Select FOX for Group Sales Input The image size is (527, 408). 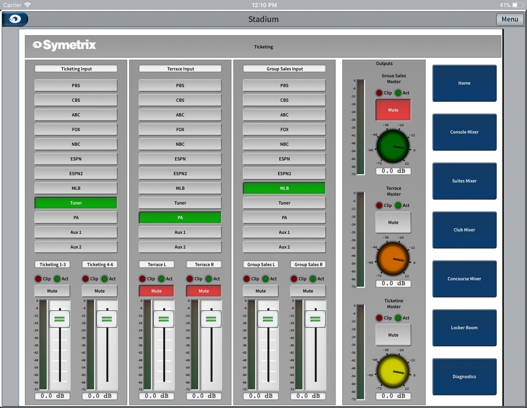point(284,130)
